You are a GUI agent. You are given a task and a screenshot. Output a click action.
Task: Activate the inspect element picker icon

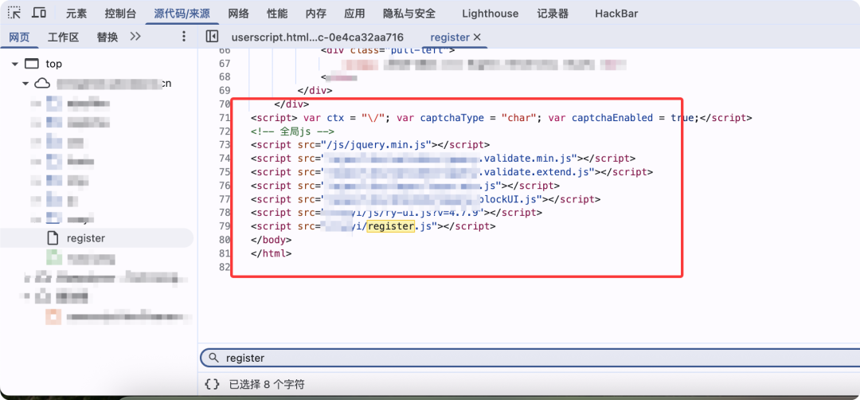pos(14,13)
